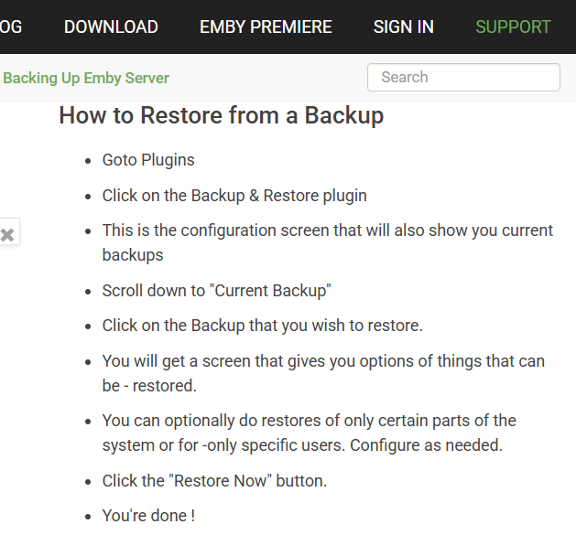Follow the Backing Up Emby Server breadcrumb link
Image resolution: width=576 pixels, height=535 pixels.
click(x=86, y=78)
